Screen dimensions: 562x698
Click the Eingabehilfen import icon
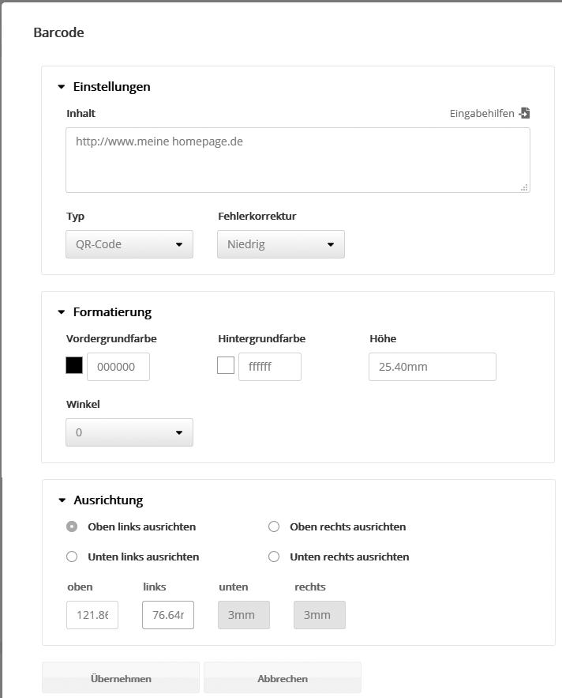pos(524,113)
